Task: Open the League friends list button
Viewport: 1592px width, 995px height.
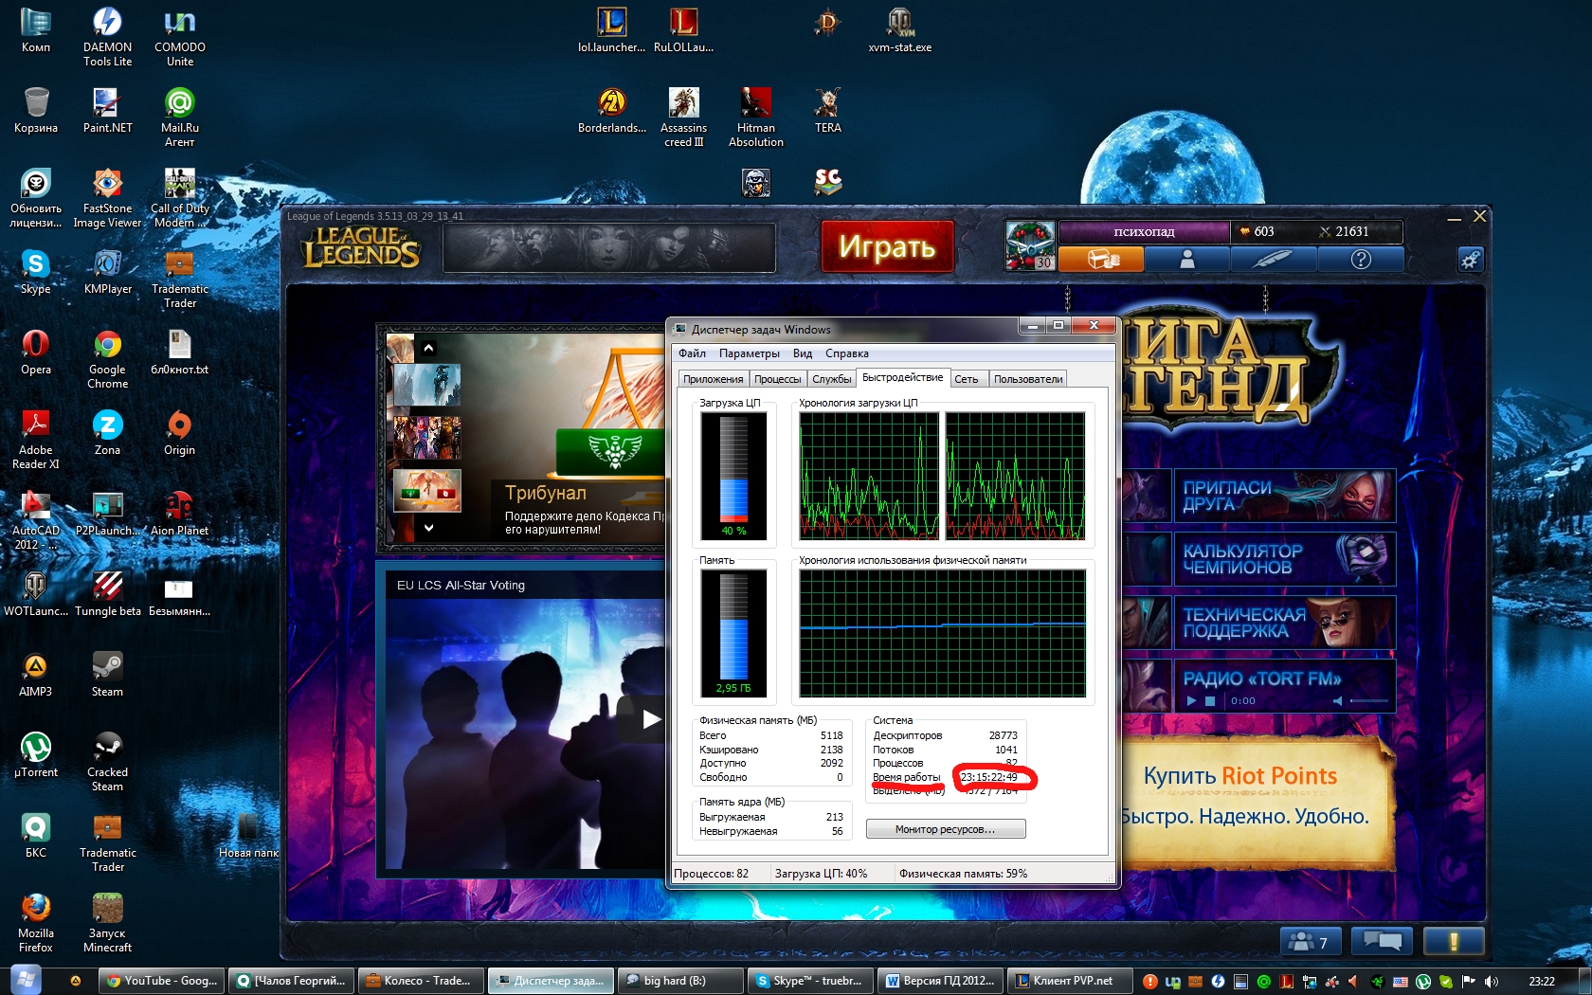Action: [1311, 941]
